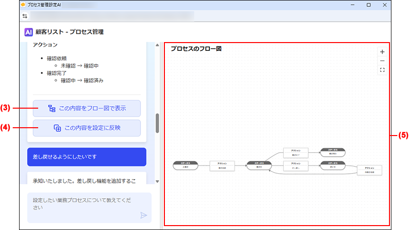411x230 pixels.
Task: Close the プロセス管理設定AI window
Action: [x=385, y=5]
